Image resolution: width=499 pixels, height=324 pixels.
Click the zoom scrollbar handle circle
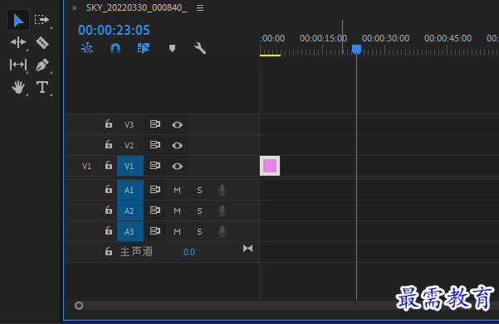pyautogui.click(x=79, y=306)
